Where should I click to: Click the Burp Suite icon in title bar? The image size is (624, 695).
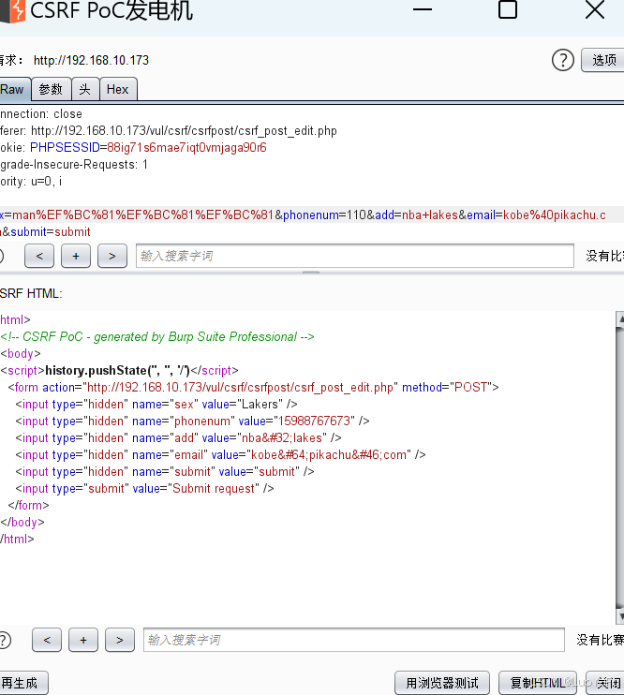coord(12,11)
